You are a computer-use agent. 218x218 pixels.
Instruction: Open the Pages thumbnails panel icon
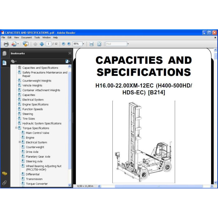4,53
